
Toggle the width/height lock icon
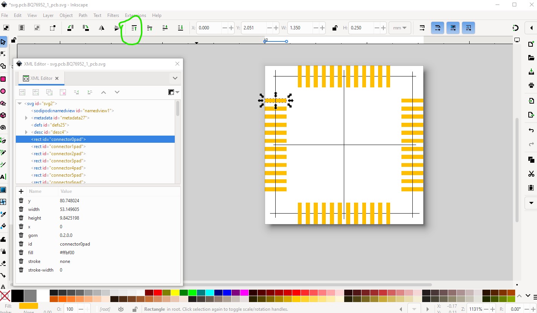pyautogui.click(x=335, y=28)
